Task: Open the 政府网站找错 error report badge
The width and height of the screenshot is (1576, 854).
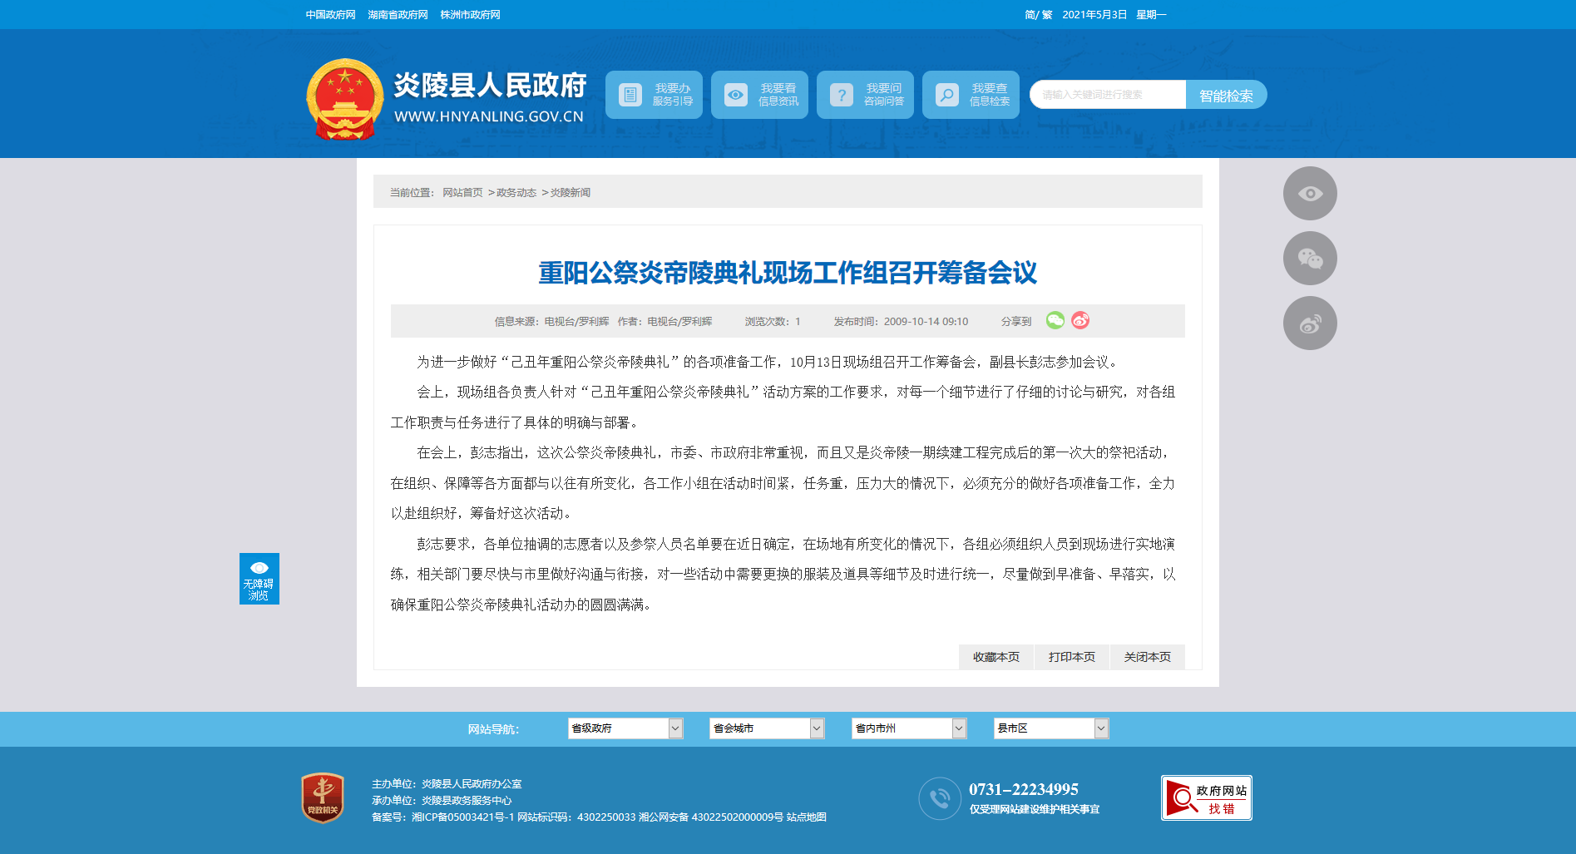Action: click(x=1206, y=798)
